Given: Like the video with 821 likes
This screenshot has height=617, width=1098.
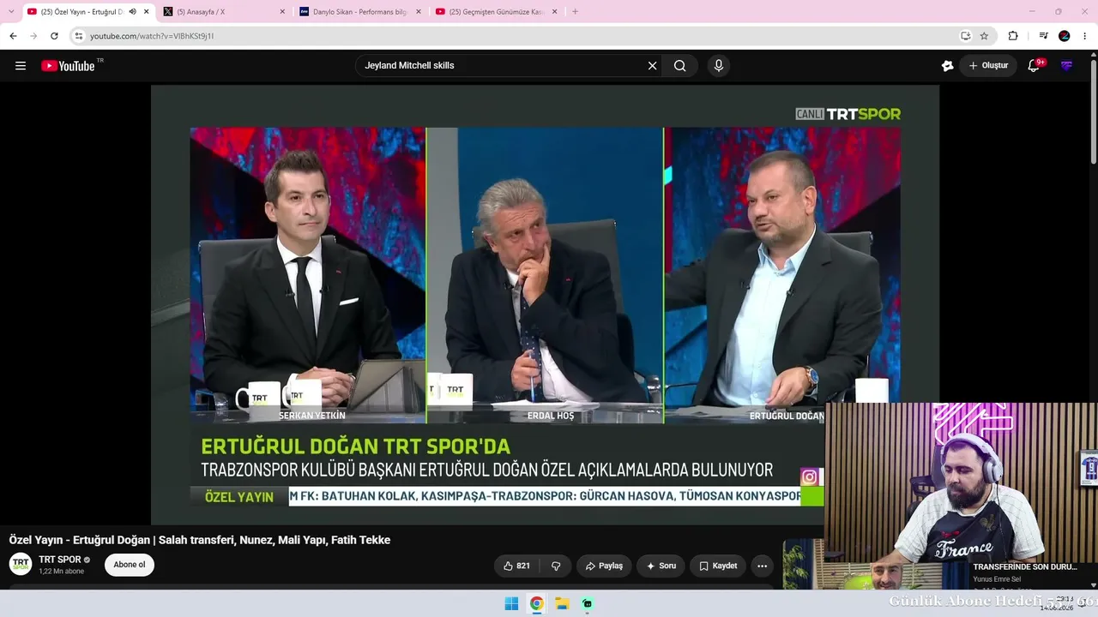Looking at the screenshot, I should [x=516, y=566].
